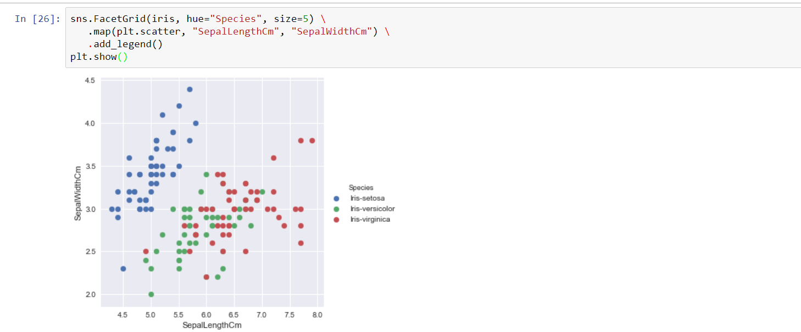Click the size=5 argument in code
The image size is (801, 332).
pos(294,19)
